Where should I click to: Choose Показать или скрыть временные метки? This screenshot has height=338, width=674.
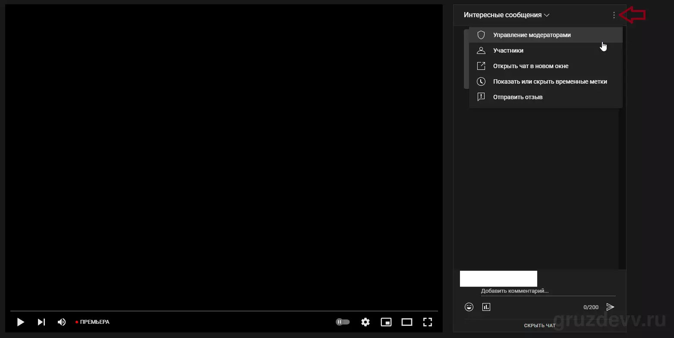[x=546, y=81]
